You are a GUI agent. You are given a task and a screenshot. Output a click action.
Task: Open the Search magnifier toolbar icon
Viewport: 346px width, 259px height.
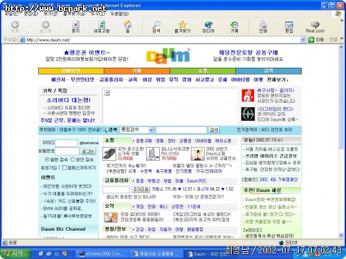[156, 24]
